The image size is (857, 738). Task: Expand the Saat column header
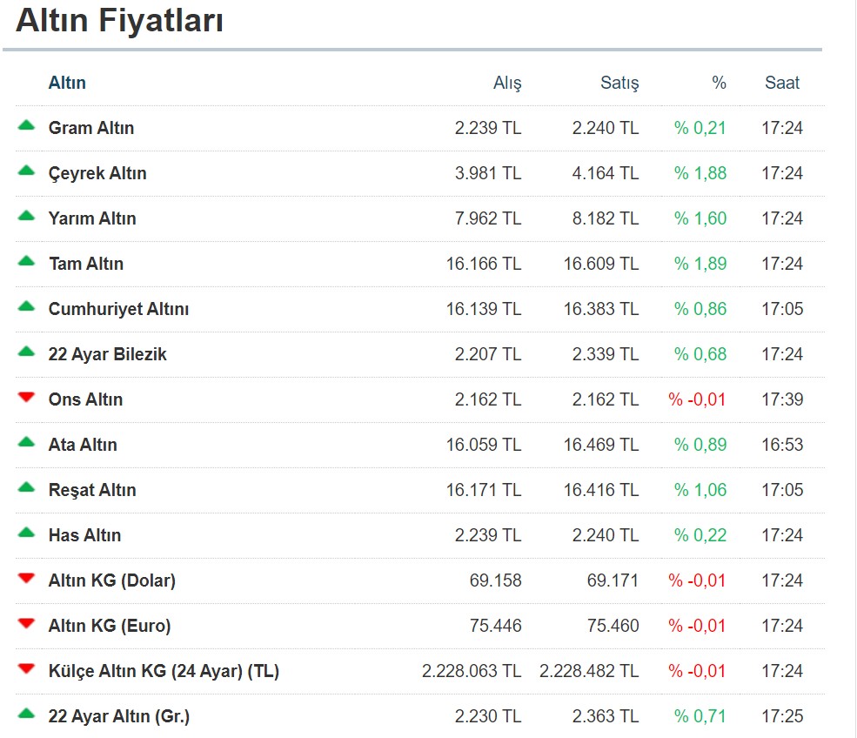click(781, 82)
